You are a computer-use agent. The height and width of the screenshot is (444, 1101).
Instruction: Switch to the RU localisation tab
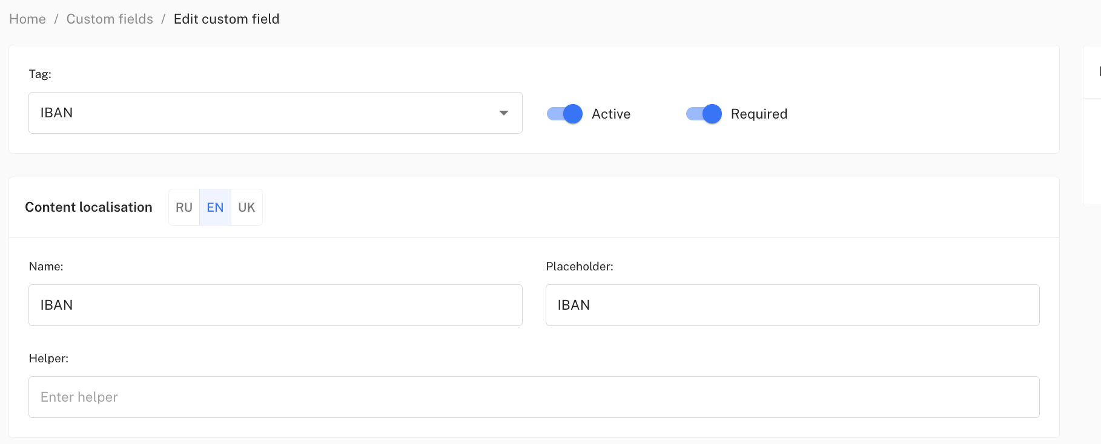[x=184, y=207]
